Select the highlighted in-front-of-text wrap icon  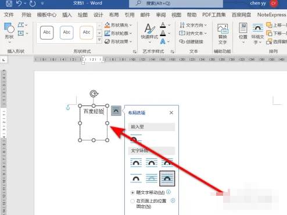167,178
